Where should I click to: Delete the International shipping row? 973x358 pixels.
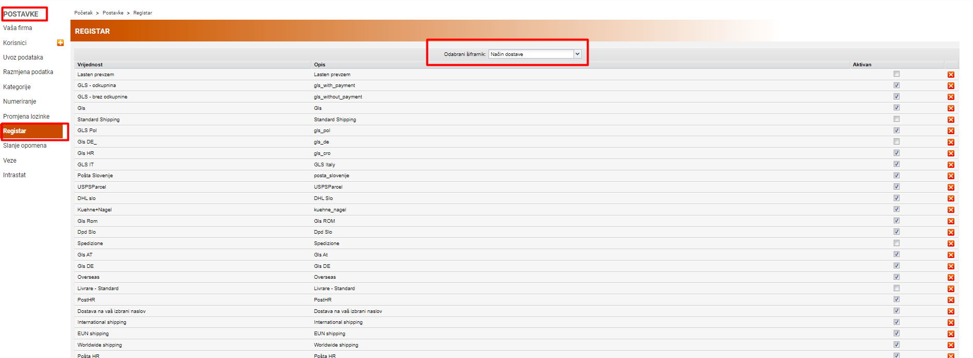pyautogui.click(x=951, y=322)
